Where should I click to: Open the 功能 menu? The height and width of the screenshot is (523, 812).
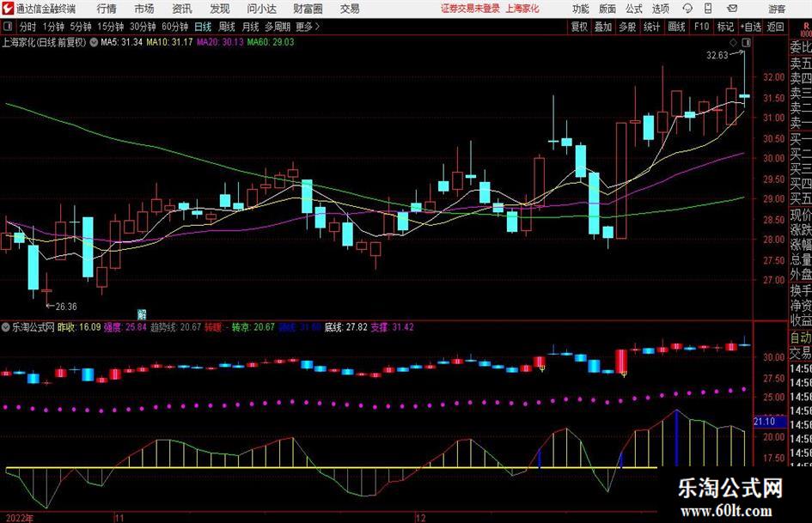click(581, 9)
